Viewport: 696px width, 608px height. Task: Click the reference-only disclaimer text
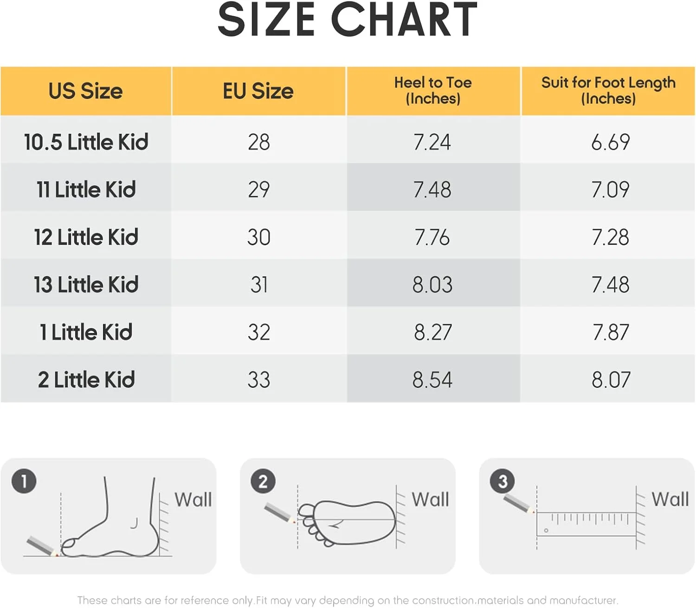348,600
